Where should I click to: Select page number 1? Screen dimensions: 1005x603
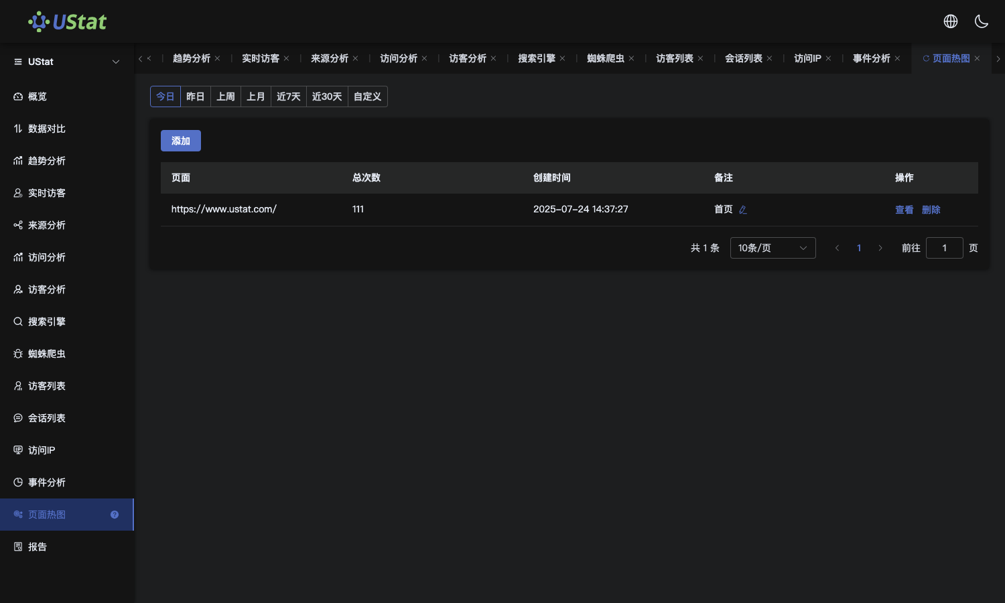859,248
